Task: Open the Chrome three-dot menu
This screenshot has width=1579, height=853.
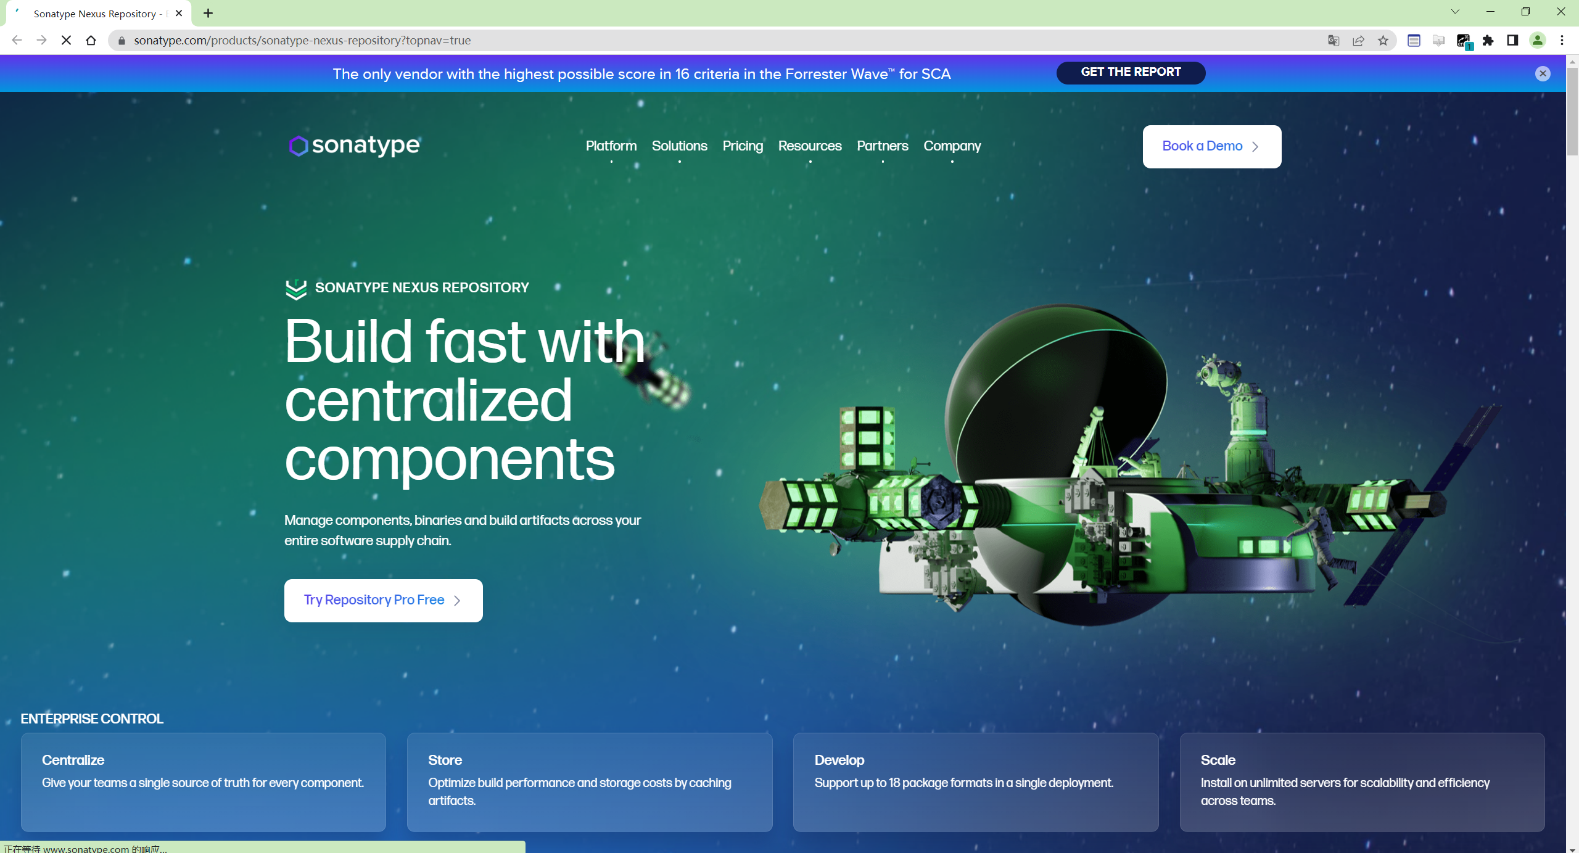Action: pyautogui.click(x=1562, y=41)
